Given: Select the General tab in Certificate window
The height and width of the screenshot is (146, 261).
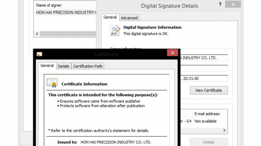Looking at the screenshot, I should point(47,65).
